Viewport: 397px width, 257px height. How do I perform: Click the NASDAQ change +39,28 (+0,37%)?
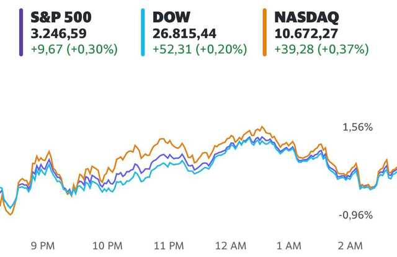tap(321, 49)
